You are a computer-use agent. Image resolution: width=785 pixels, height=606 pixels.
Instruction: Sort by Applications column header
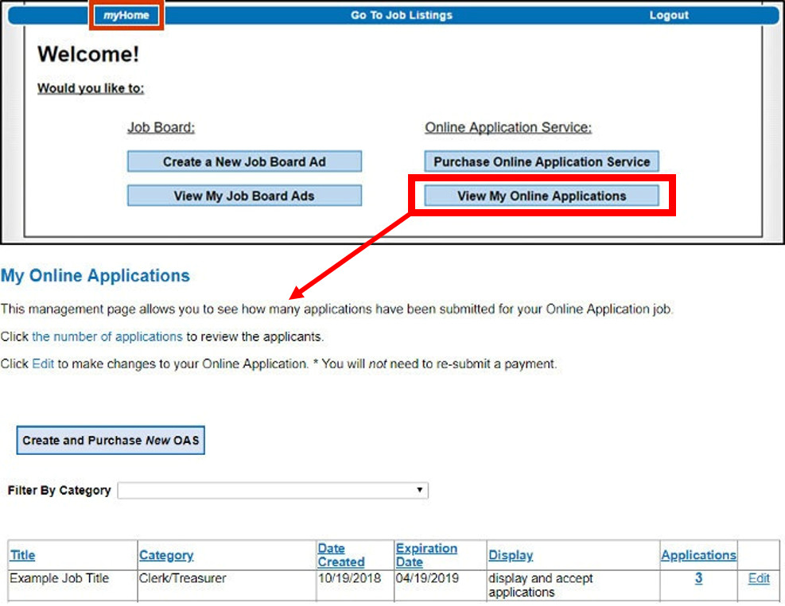[x=698, y=555]
